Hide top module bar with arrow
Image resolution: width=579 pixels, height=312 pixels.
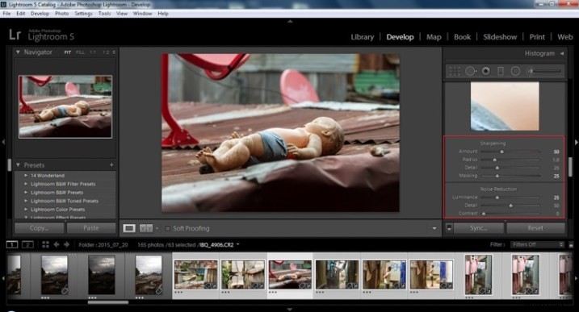tap(290, 22)
